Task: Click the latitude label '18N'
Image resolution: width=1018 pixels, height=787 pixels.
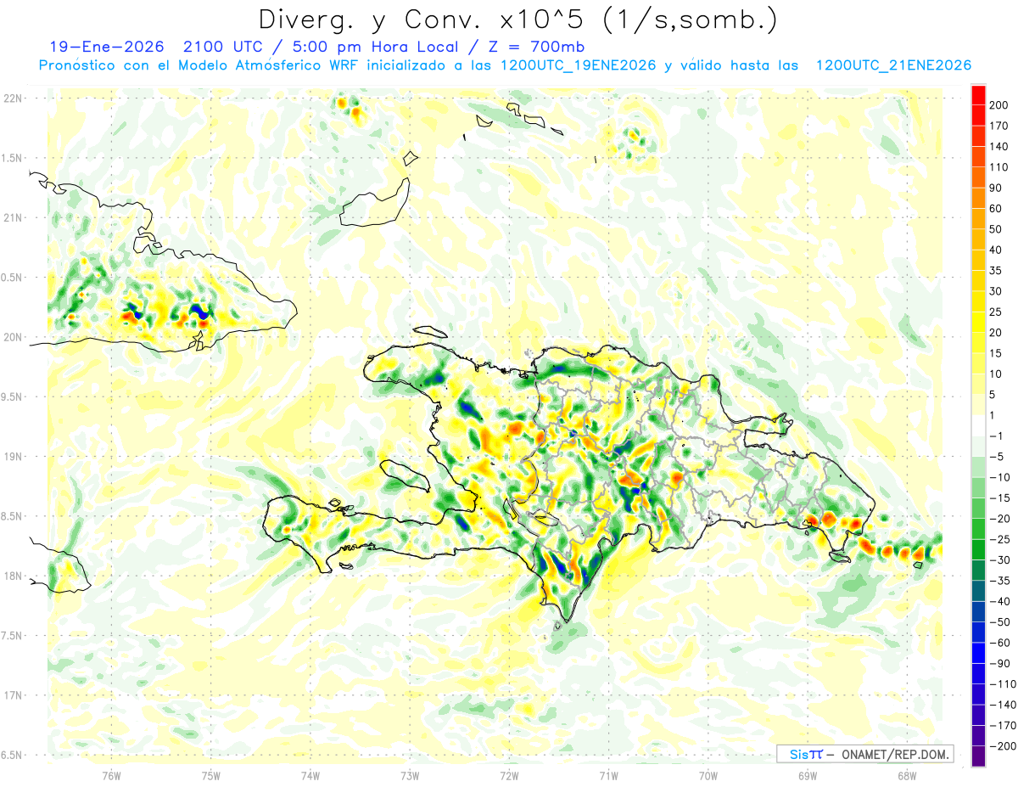Action: pos(12,576)
